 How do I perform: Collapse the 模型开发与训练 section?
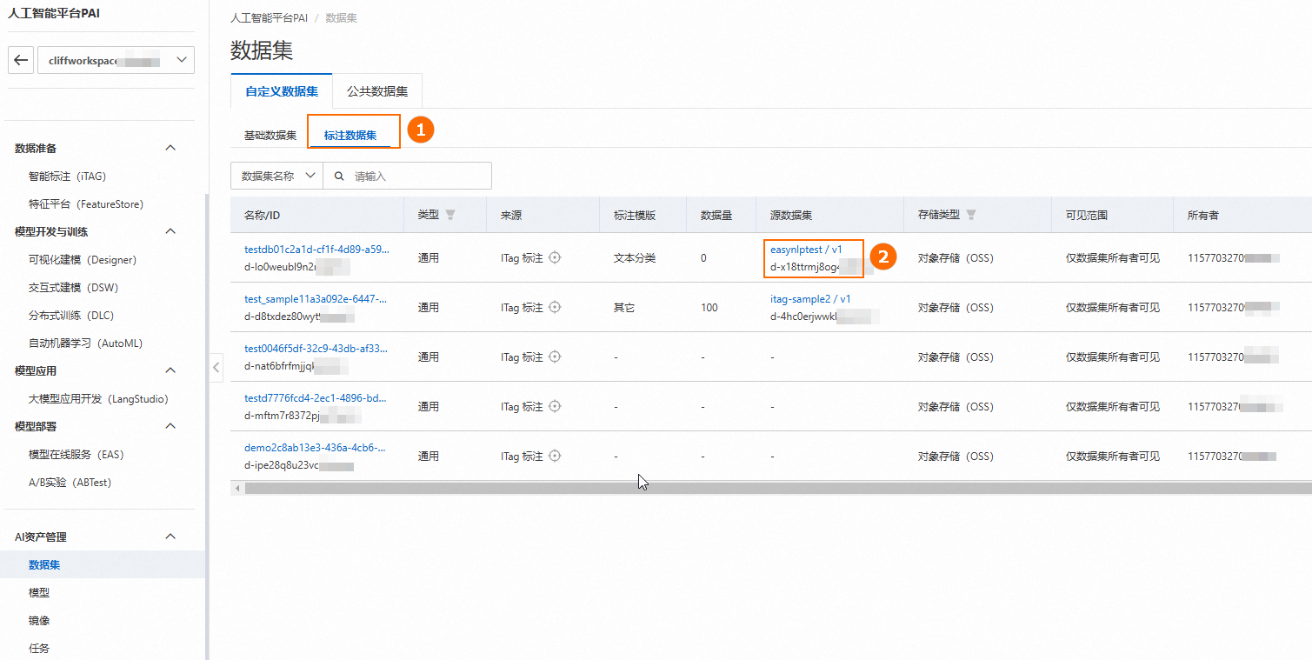point(170,231)
